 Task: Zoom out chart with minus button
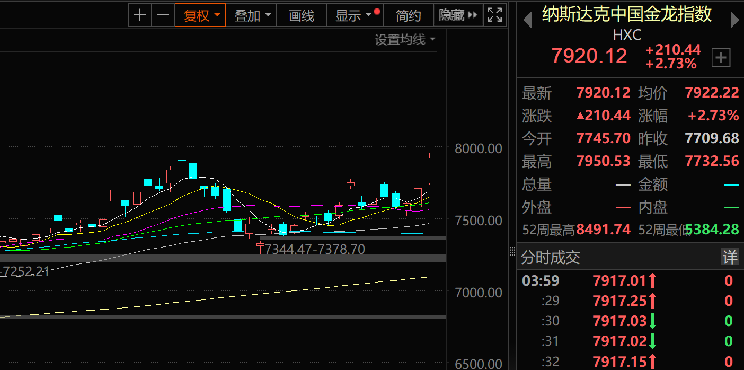(x=163, y=15)
